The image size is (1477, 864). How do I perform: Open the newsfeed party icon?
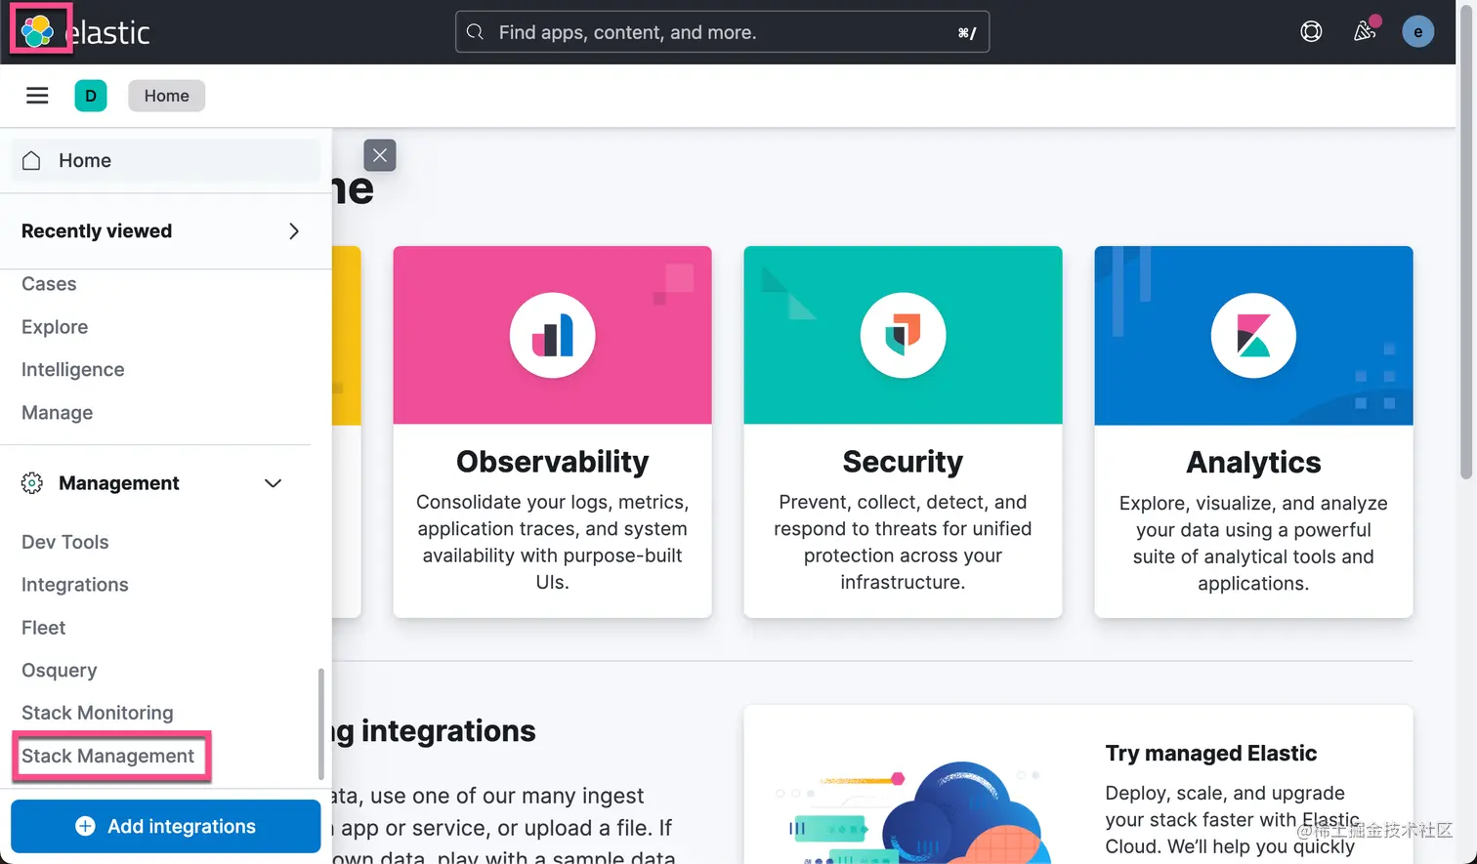(1365, 32)
